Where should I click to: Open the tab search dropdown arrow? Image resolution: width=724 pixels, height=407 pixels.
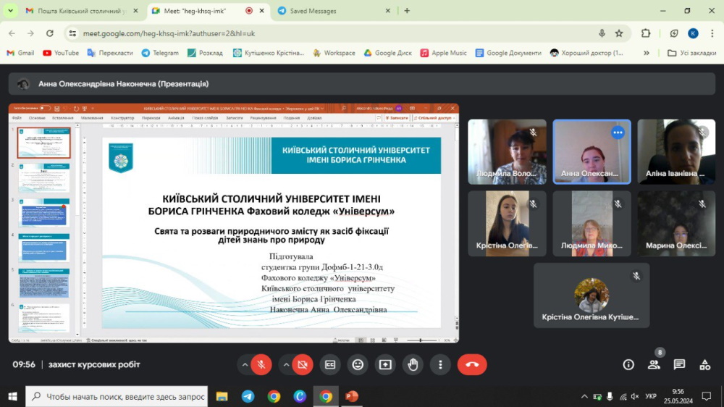coord(10,11)
